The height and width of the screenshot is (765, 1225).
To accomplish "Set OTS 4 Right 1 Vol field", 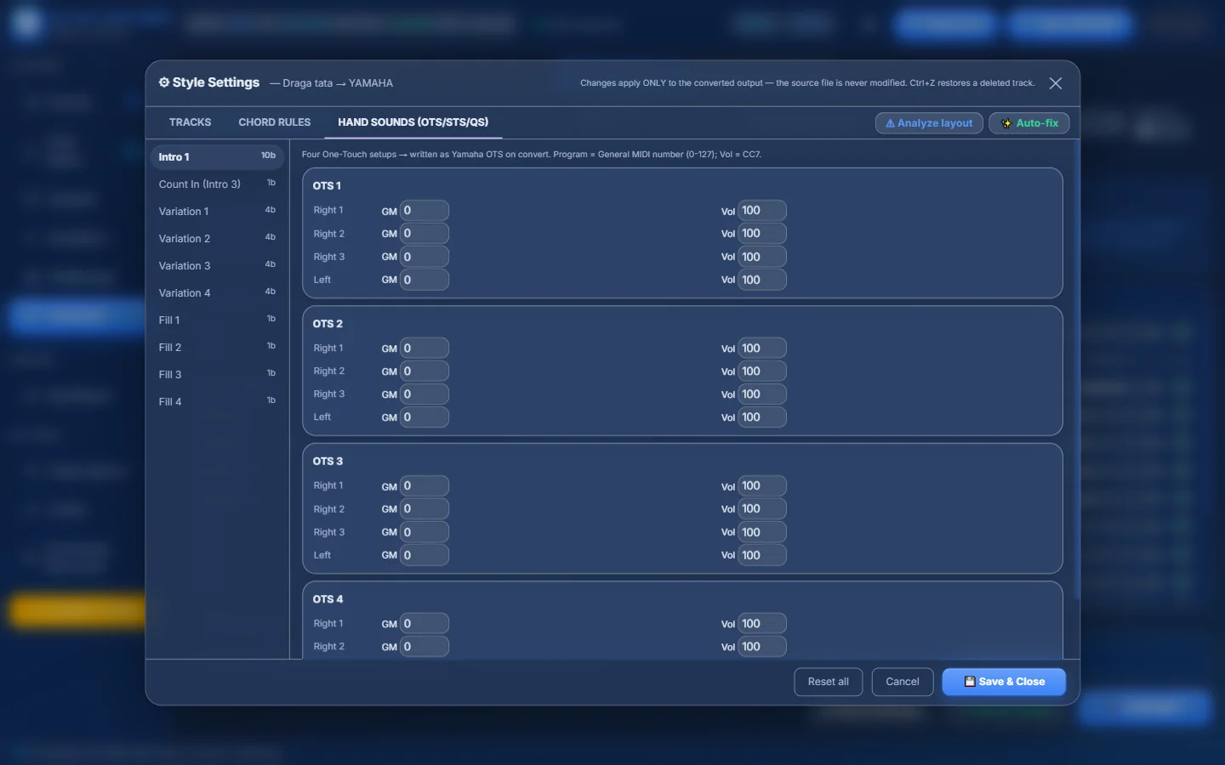I will click(762, 624).
